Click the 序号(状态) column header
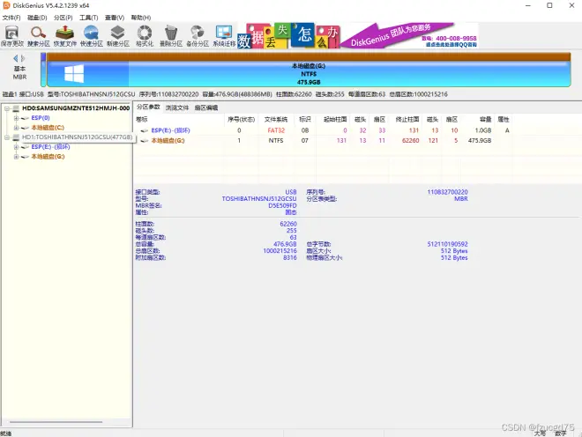Image resolution: width=582 pixels, height=437 pixels. click(241, 119)
